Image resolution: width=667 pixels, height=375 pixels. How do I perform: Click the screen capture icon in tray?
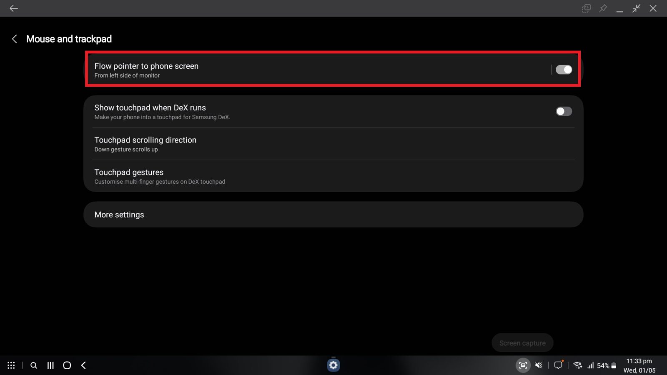point(523,365)
